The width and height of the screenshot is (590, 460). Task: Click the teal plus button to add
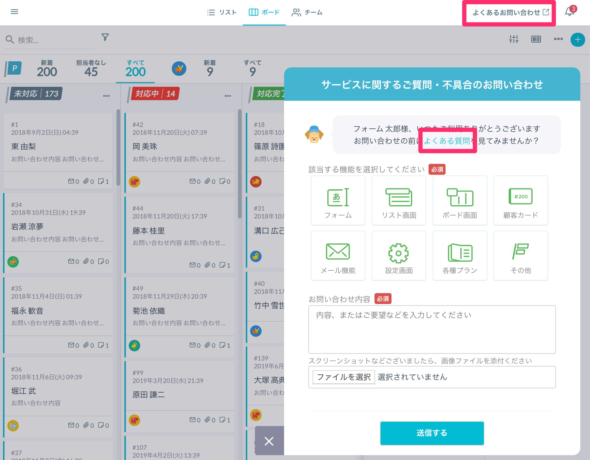pos(578,39)
